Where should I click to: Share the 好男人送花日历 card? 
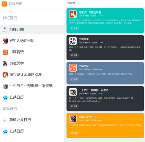[x=74, y=133]
